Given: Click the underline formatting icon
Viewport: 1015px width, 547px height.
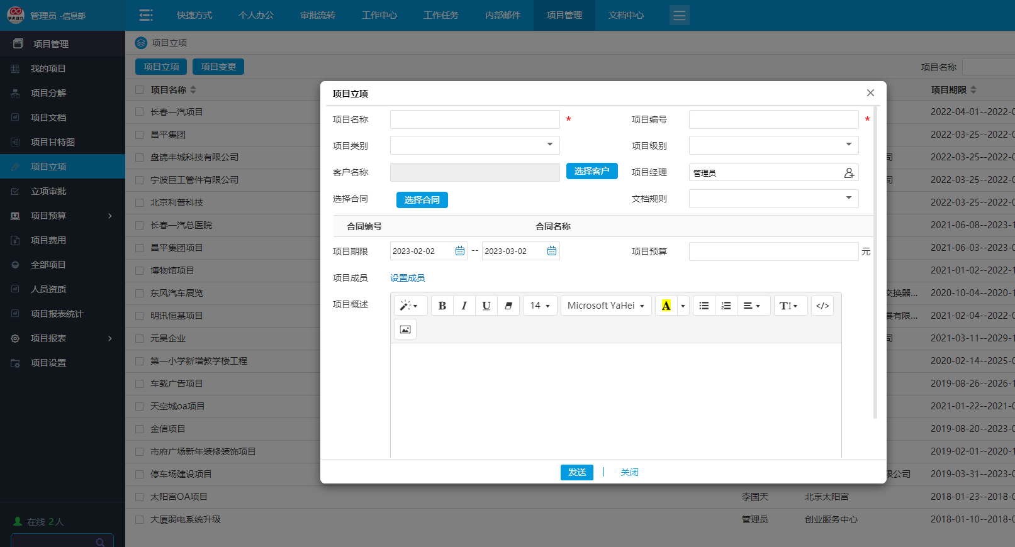Looking at the screenshot, I should [x=486, y=306].
